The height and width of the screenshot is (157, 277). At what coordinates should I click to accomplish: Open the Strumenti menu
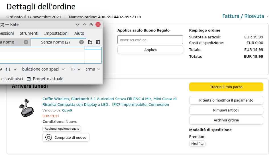(29, 33)
